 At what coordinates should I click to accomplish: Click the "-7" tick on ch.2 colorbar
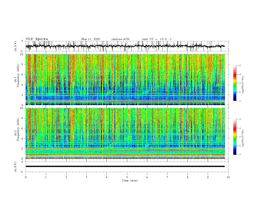click(x=239, y=155)
